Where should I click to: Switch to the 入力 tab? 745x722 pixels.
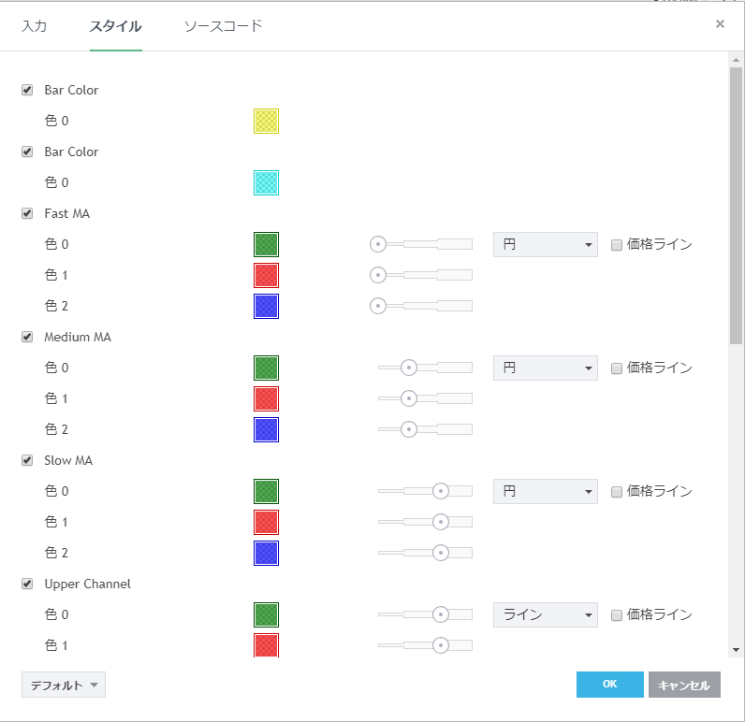tap(35, 26)
